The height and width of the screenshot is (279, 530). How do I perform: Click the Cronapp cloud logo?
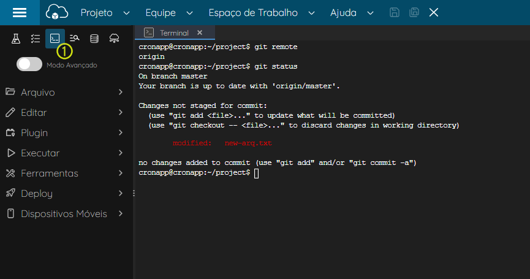57,12
